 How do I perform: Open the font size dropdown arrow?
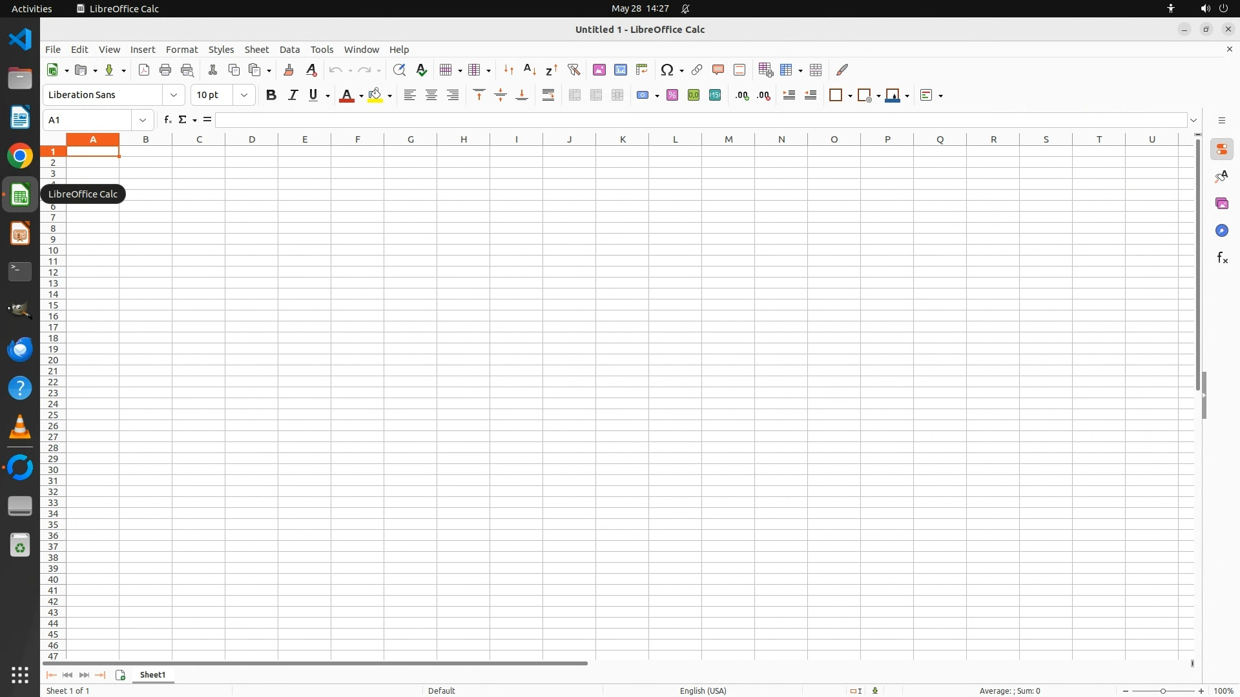pos(244,96)
